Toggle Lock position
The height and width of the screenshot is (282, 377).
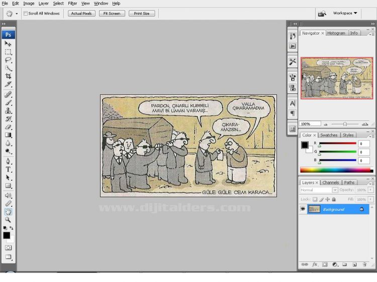[x=327, y=199]
